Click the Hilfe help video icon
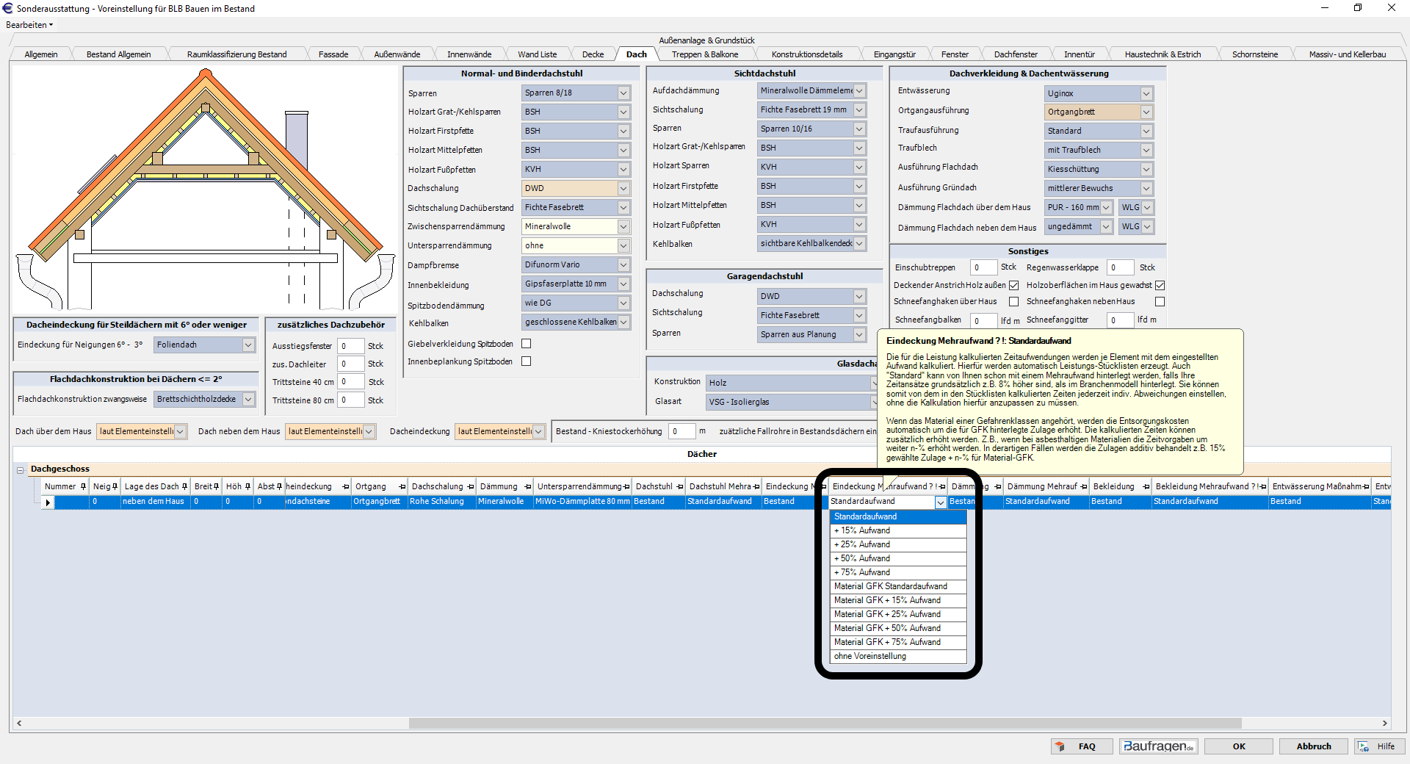1410x764 pixels. pyautogui.click(x=1364, y=746)
